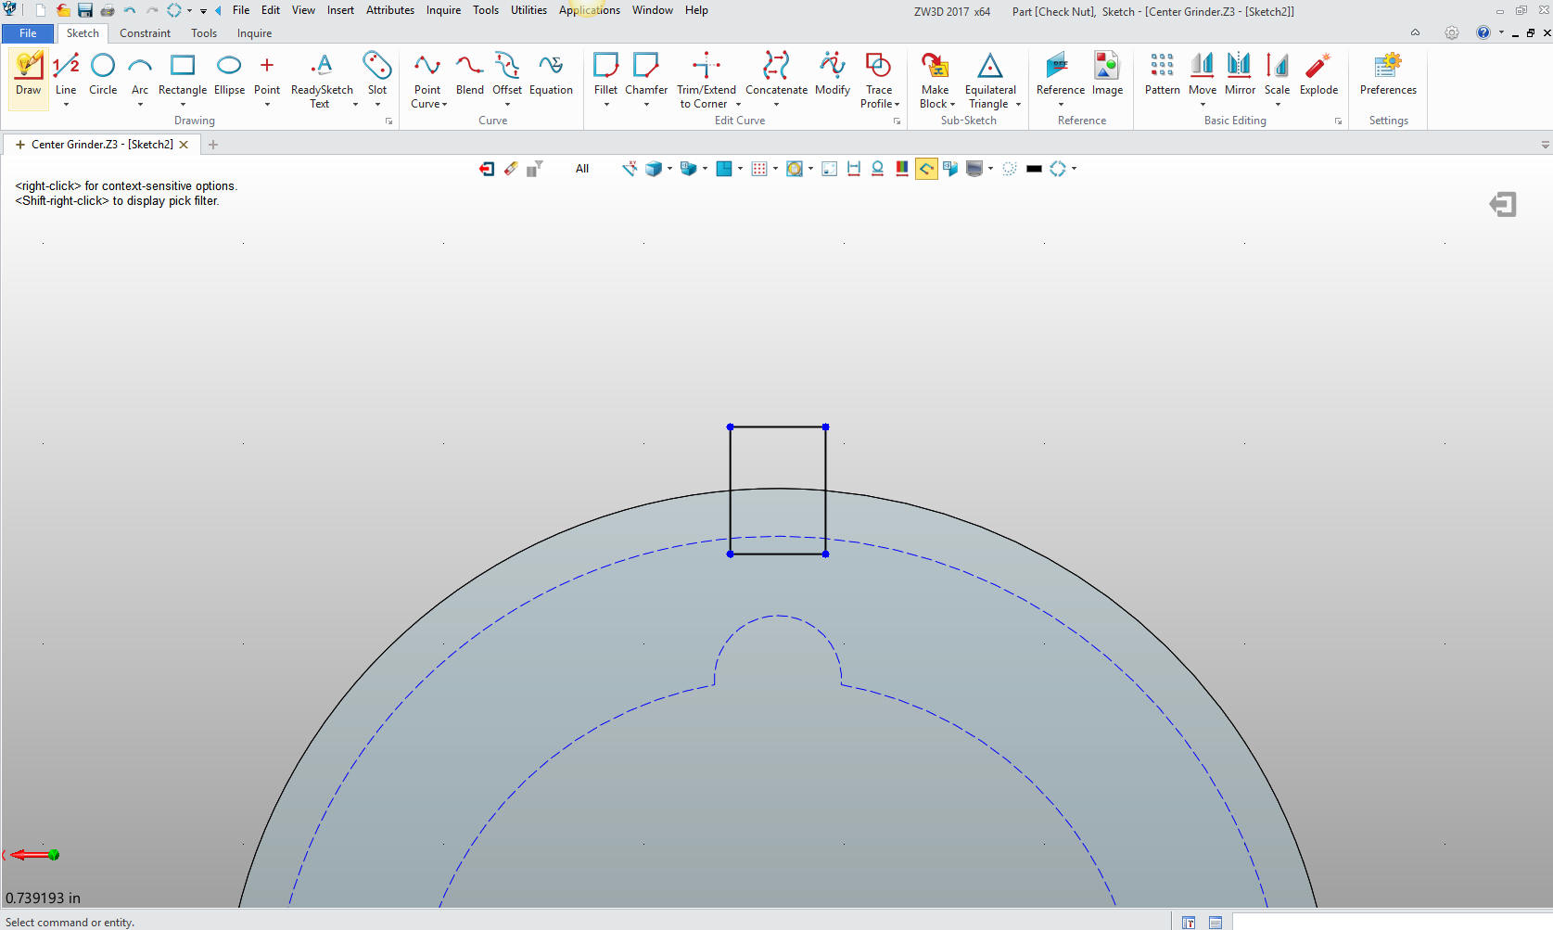
Task: Select the Offset curve tool
Action: click(507, 75)
